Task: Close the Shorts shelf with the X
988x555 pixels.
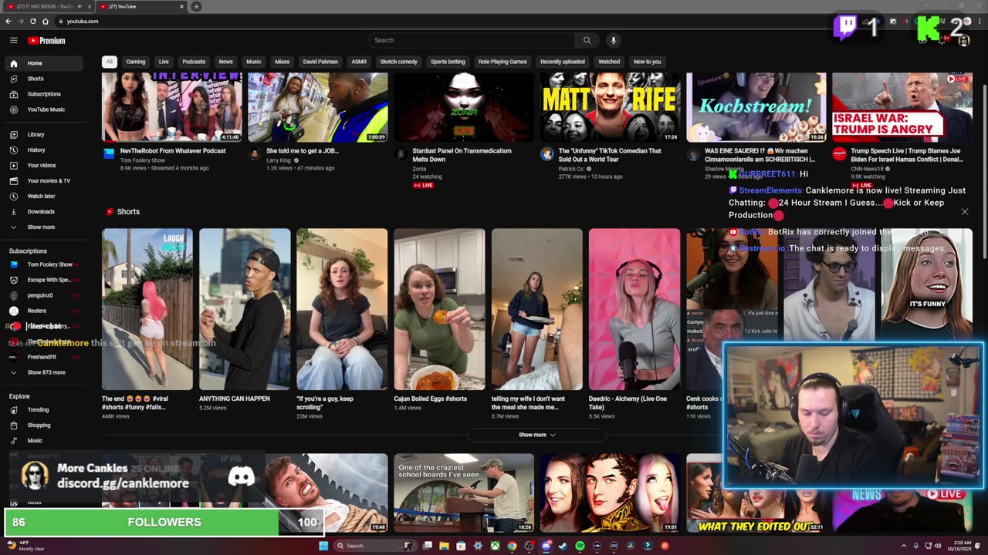Action: click(x=964, y=211)
